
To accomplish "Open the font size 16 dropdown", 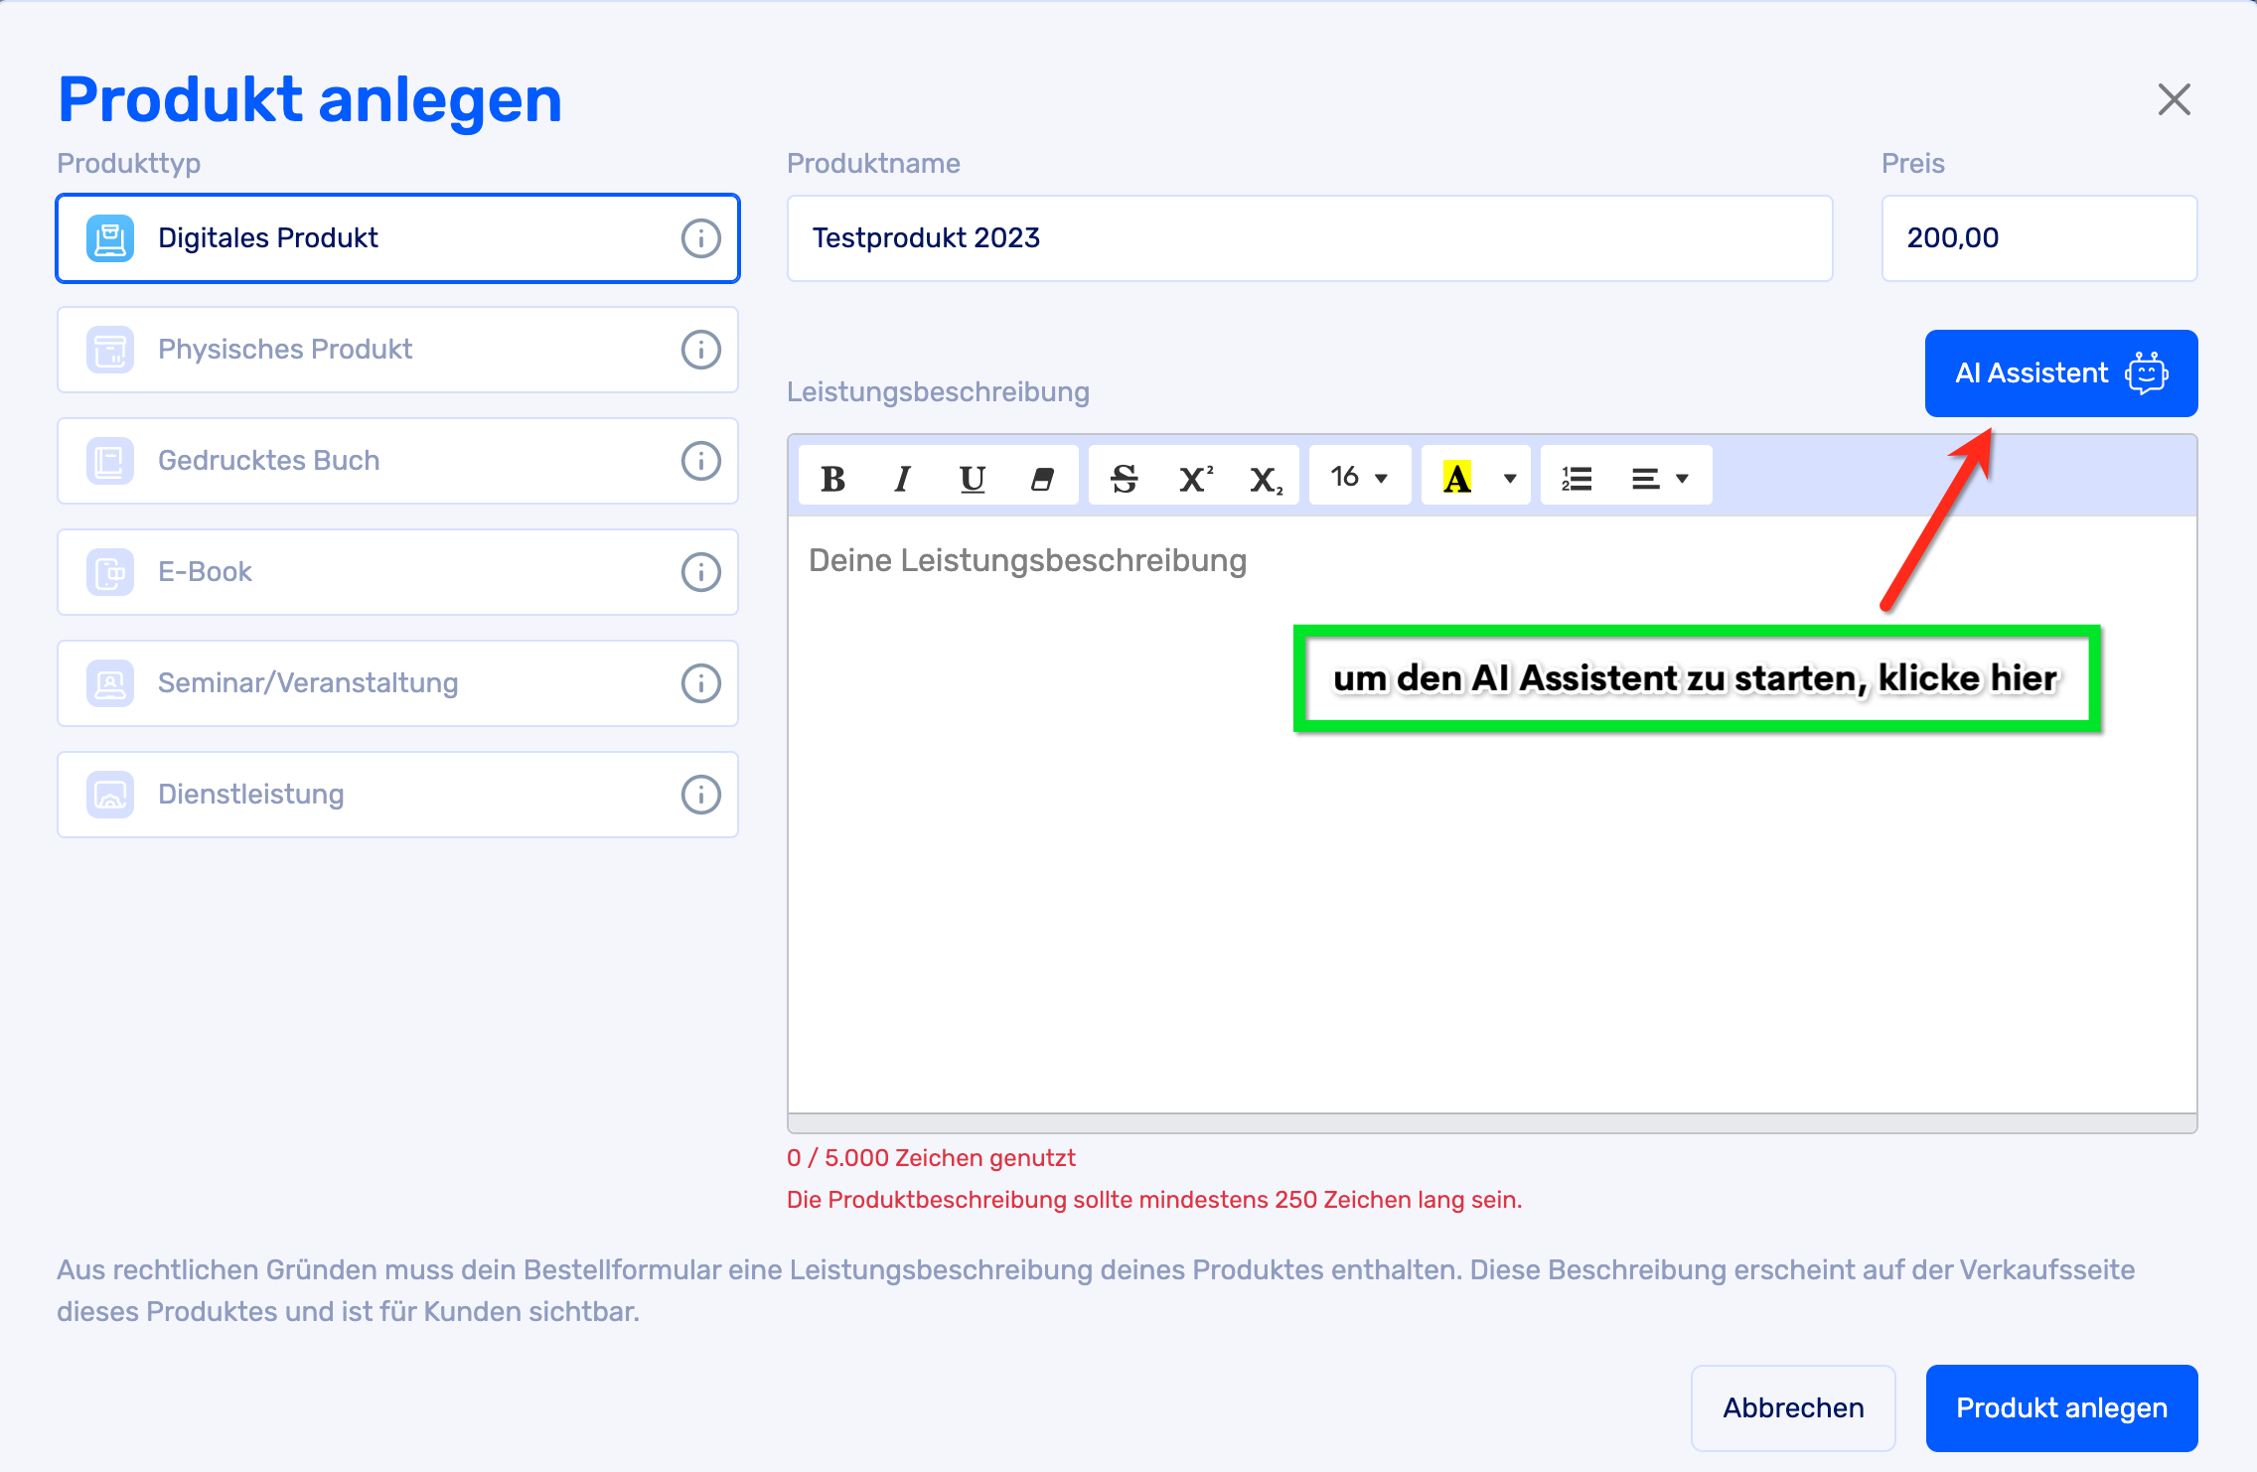I will (x=1359, y=478).
